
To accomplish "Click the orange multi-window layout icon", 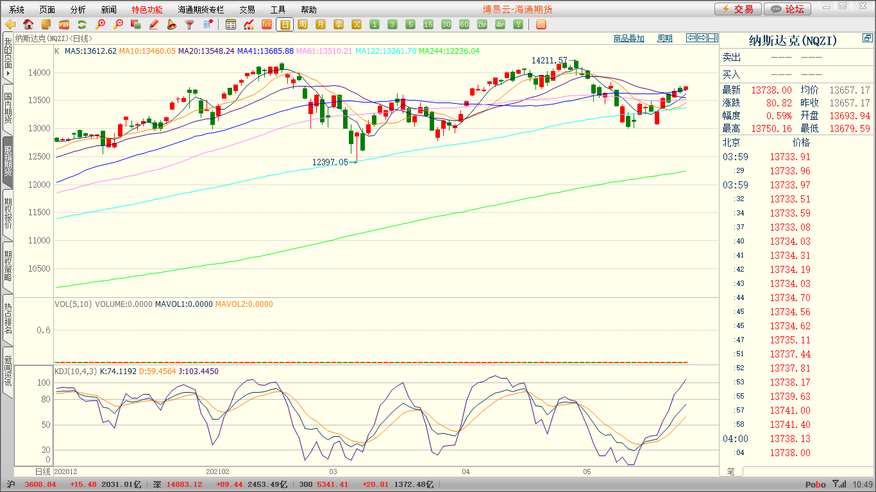I will coord(541,24).
